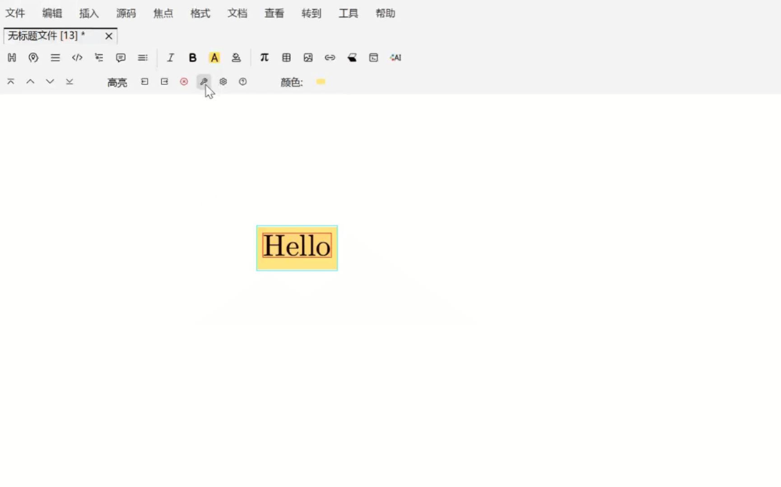Insert a table from the toolbar
The height and width of the screenshot is (487, 781).
pos(286,58)
